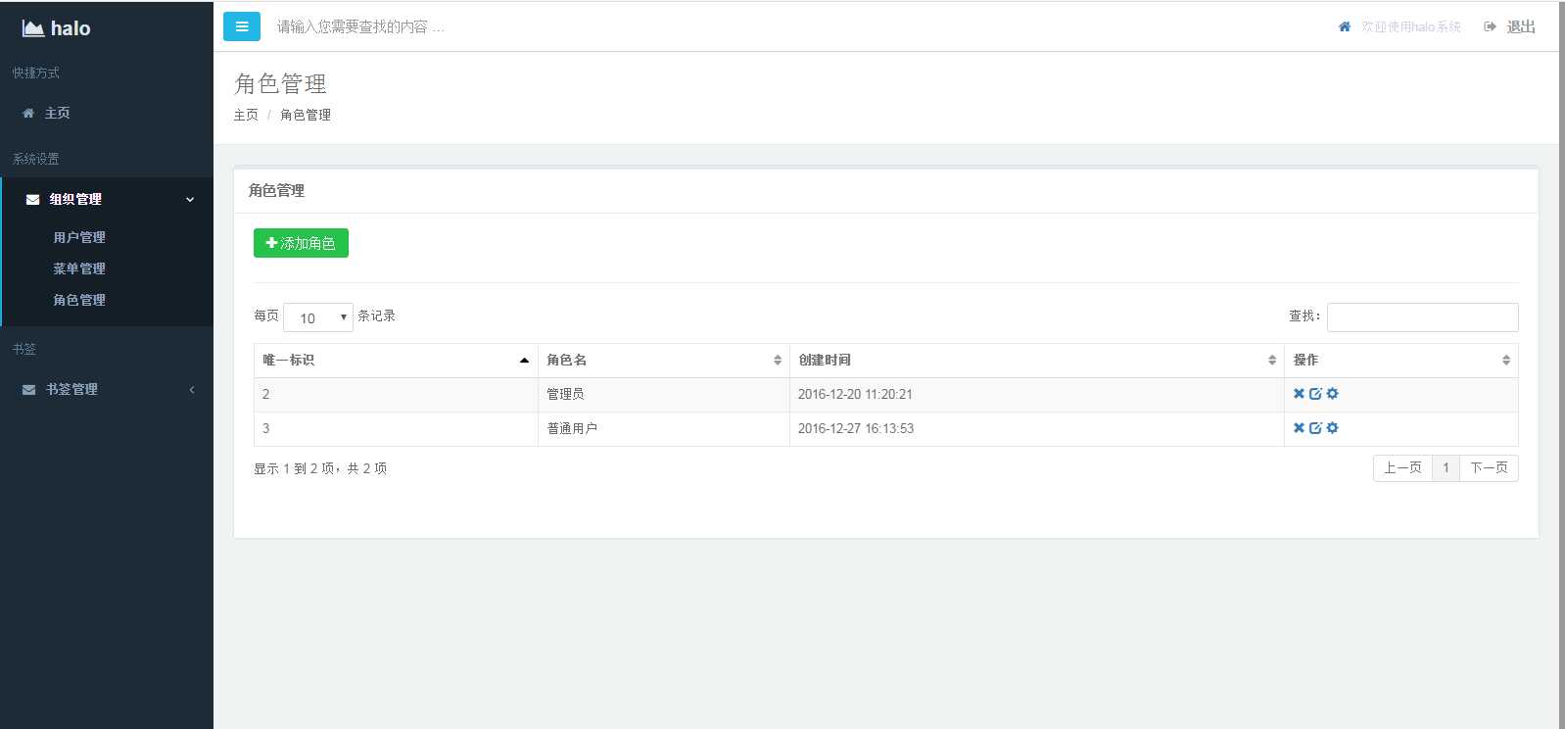Click timestamp 2016-12-27 16:13:53
This screenshot has width=1565, height=729.
[x=856, y=428]
